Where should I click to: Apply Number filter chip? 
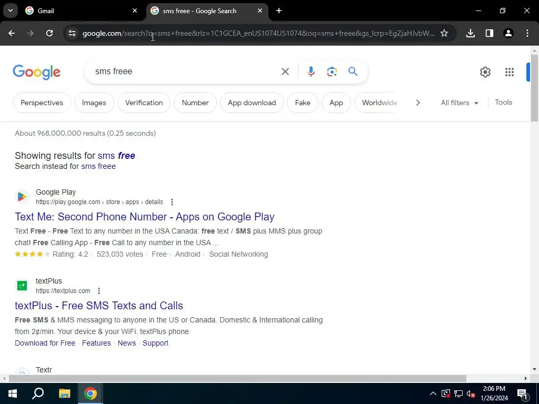195,103
